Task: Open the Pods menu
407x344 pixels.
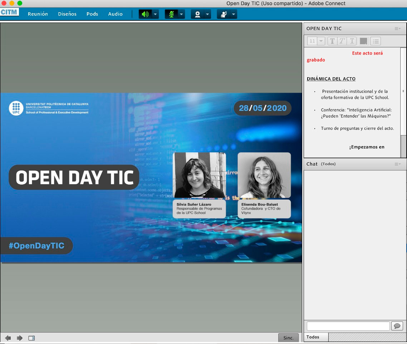Action: tap(92, 14)
